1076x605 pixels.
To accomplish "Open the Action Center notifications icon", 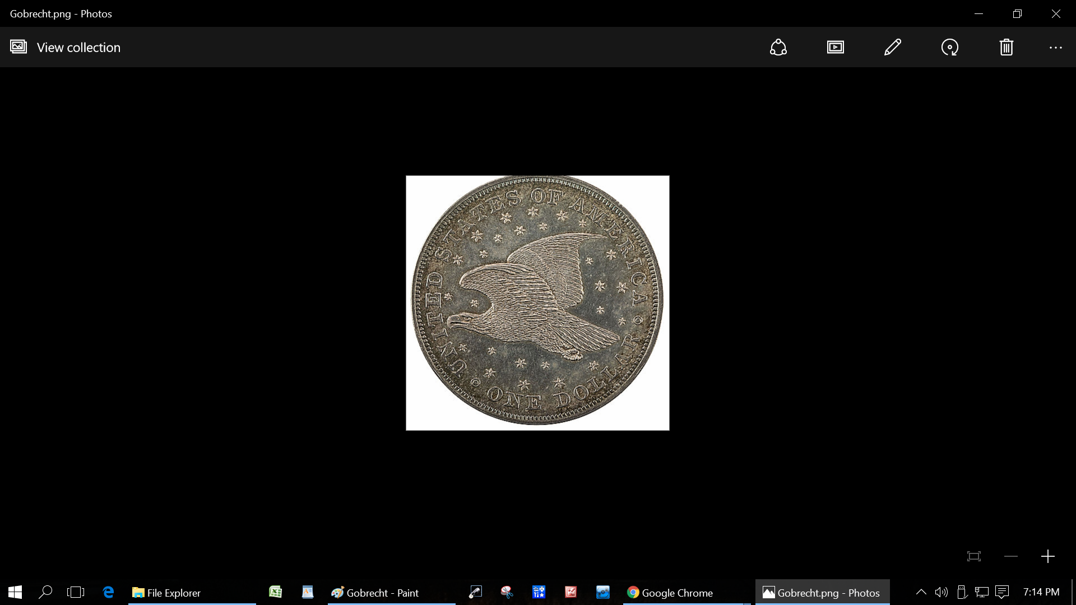I will (1002, 592).
